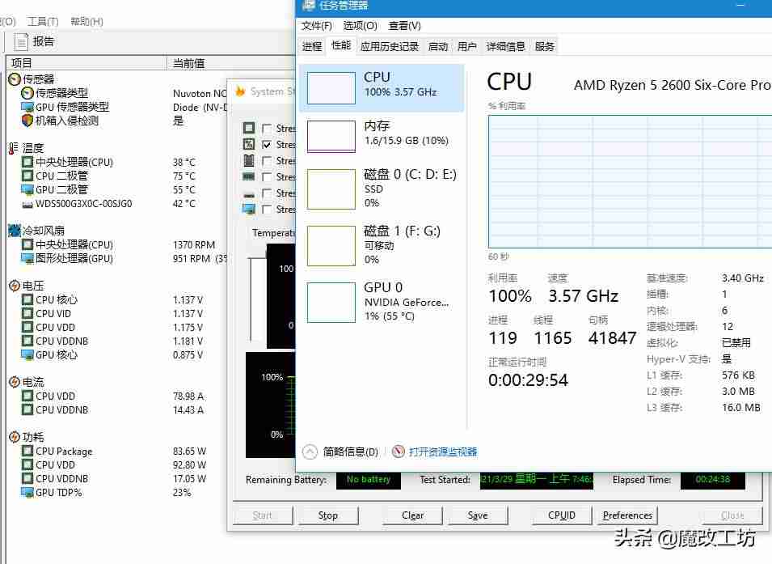This screenshot has height=564, width=772.
Task: Click the CPUID button
Action: pyautogui.click(x=562, y=515)
